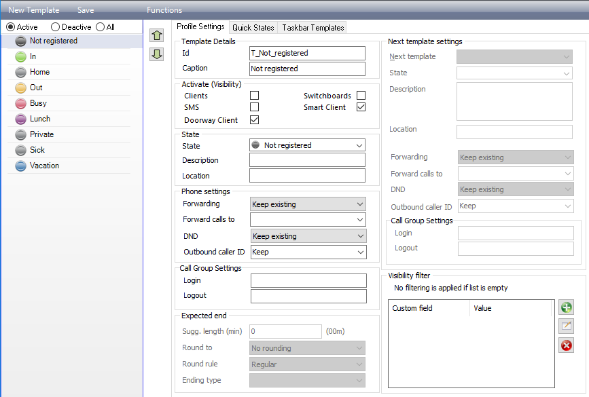The image size is (589, 397).
Task: Switch to the Taskbar Templates tab
Action: [313, 27]
